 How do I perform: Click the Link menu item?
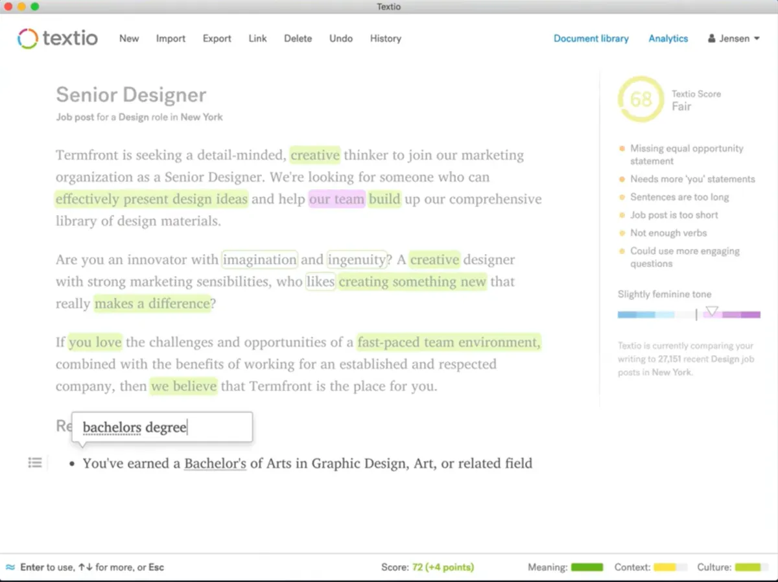tap(257, 38)
